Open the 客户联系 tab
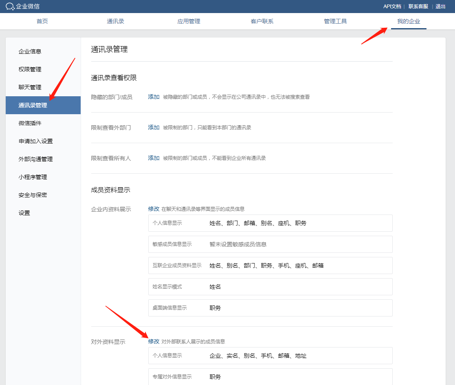This screenshot has width=455, height=385. [262, 21]
